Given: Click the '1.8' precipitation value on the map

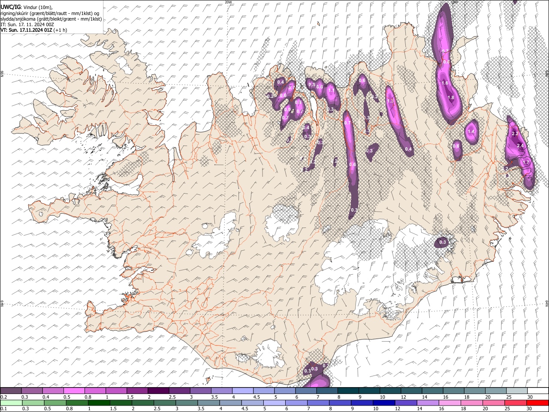Looking at the screenshot, I should pos(451,98).
